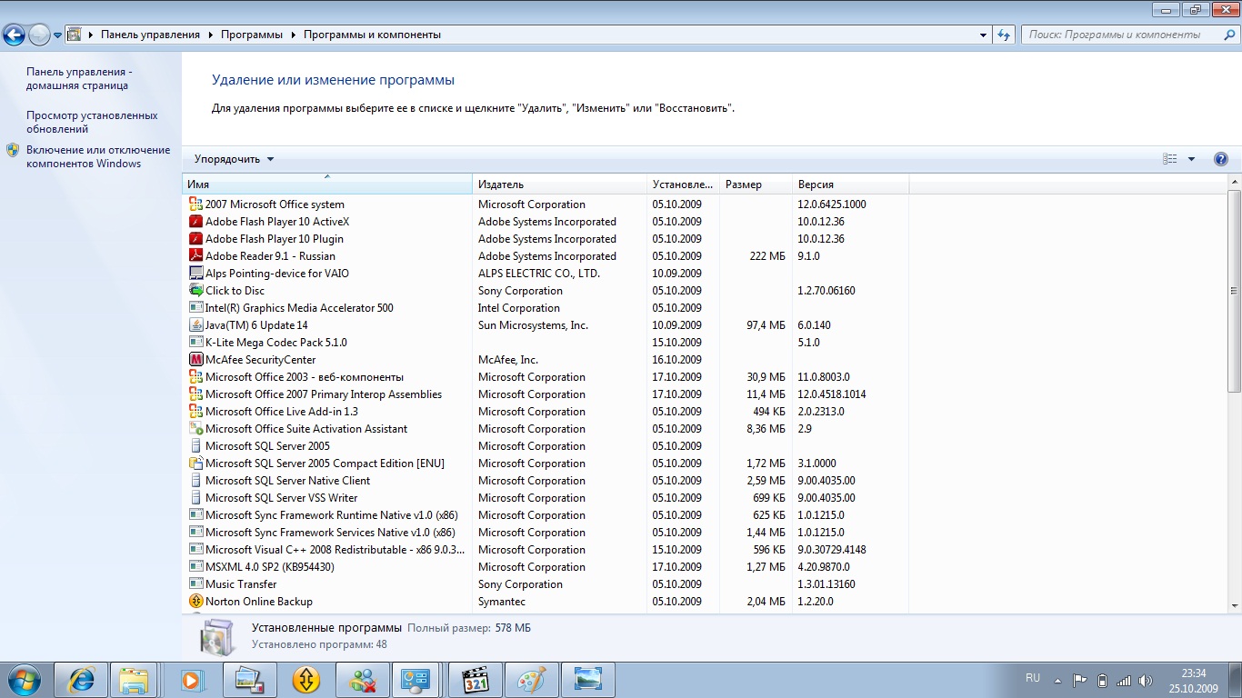Select Microsoft Visual C++ 2008 Redistributable row
The width and height of the screenshot is (1242, 698).
547,550
